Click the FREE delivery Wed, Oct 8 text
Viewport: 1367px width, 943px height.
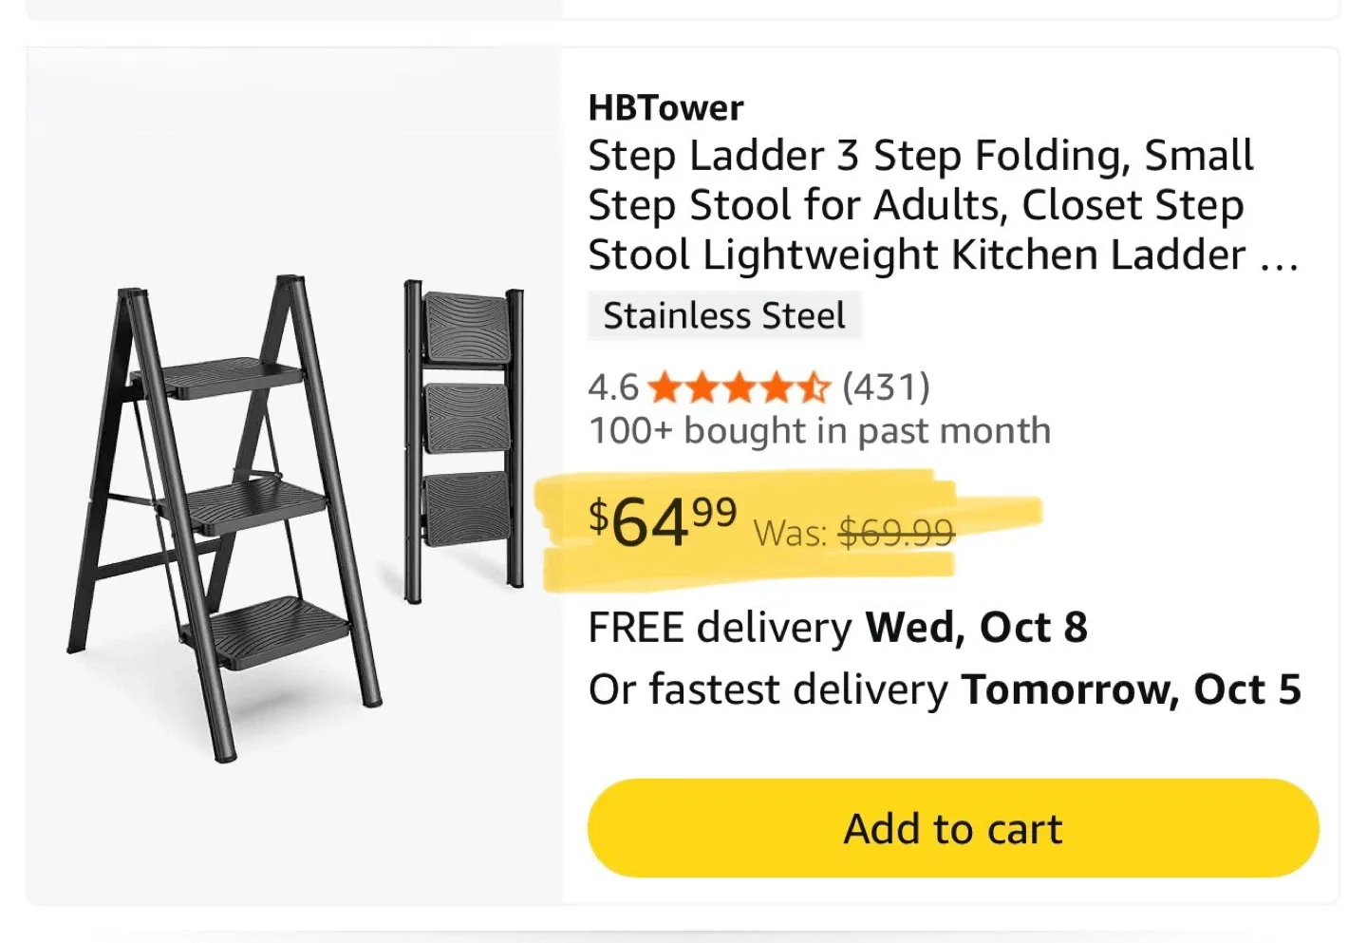coord(837,626)
